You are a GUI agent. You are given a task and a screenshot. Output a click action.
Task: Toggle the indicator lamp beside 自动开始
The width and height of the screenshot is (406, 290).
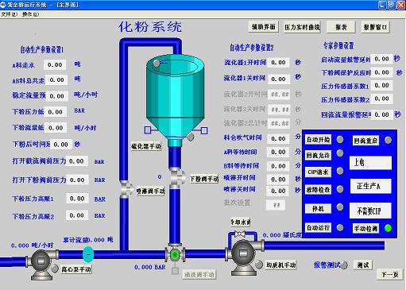click(x=340, y=139)
